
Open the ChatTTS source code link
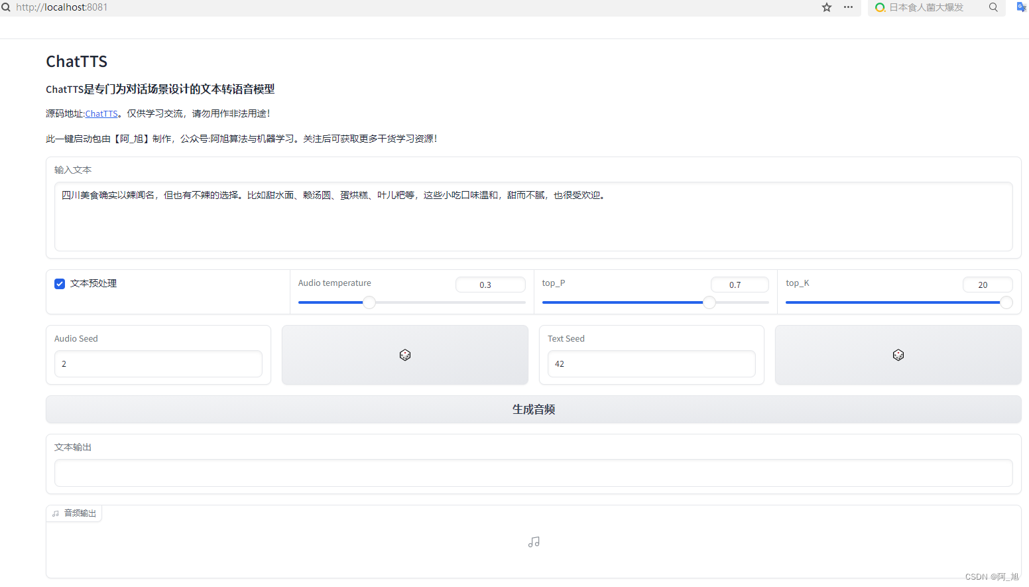click(101, 113)
